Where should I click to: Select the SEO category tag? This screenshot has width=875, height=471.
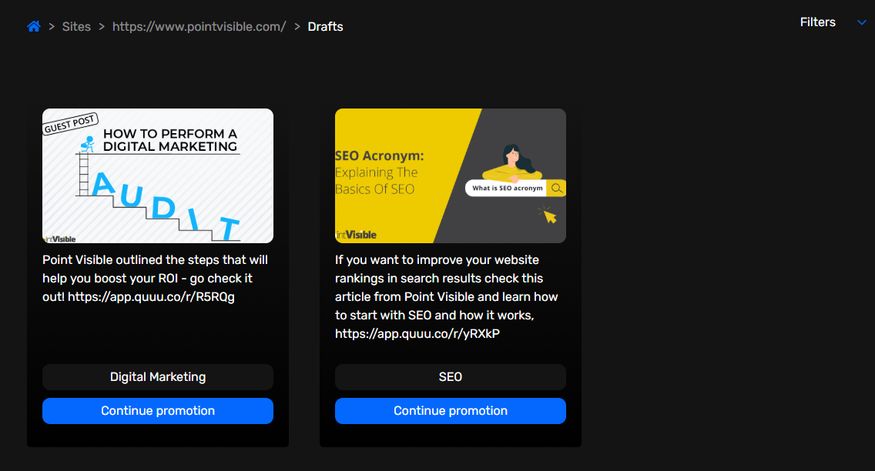click(x=451, y=377)
